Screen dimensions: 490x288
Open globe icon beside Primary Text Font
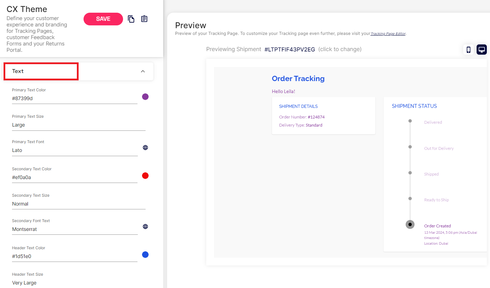[x=145, y=148]
